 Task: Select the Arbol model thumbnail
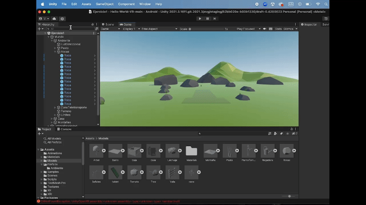coord(96,151)
